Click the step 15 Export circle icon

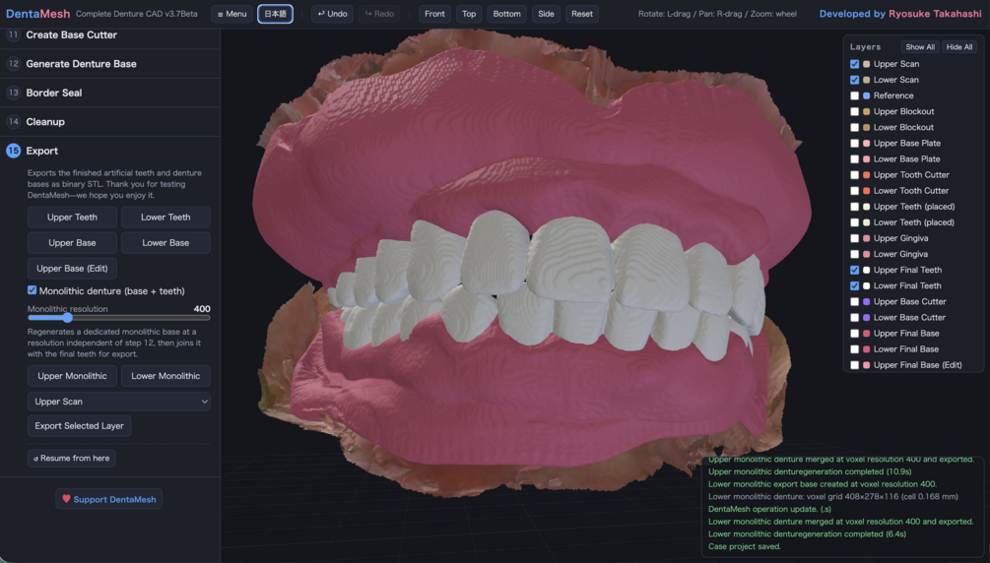click(13, 151)
